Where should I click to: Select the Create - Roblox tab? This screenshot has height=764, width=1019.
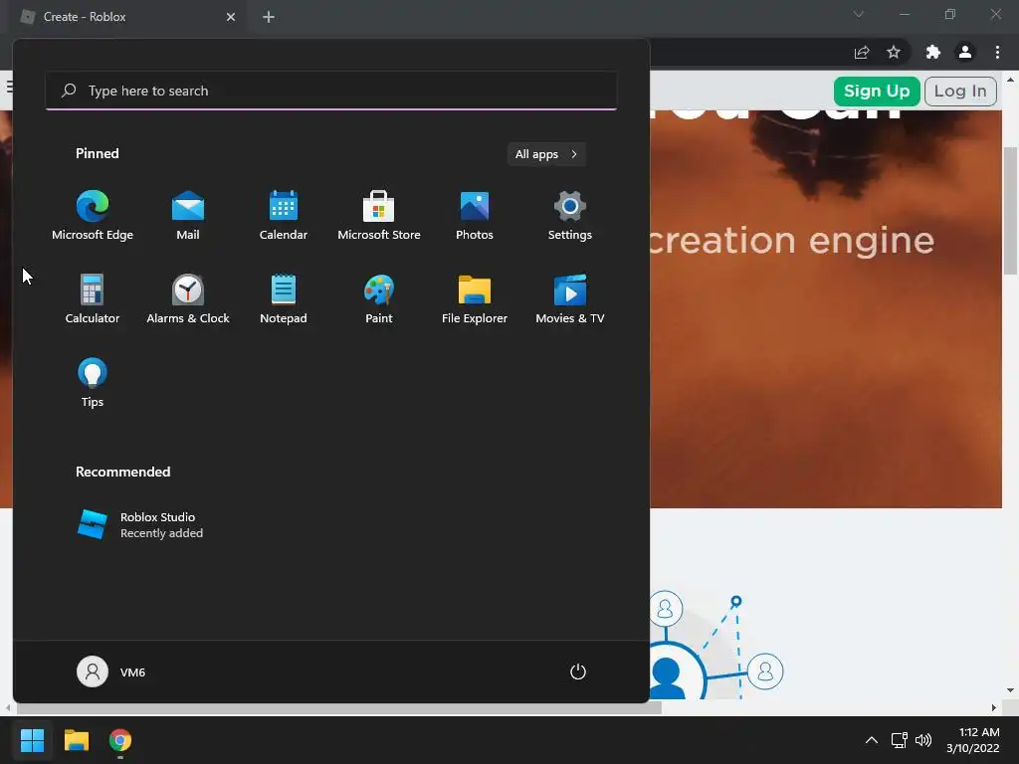point(129,17)
